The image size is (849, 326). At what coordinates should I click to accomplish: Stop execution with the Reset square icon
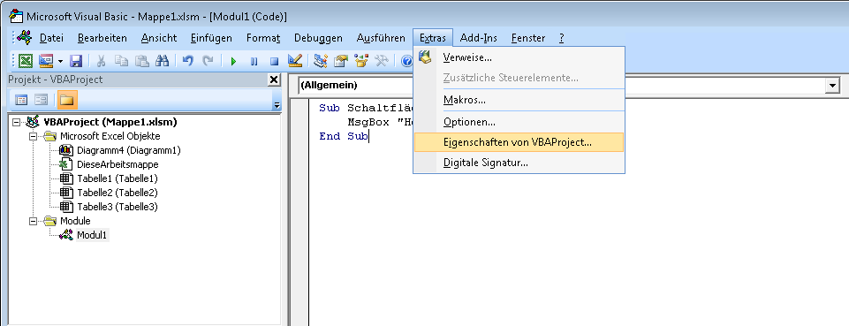click(x=275, y=61)
